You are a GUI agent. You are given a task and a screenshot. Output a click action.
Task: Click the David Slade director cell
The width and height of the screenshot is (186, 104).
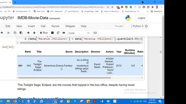click(x=97, y=66)
